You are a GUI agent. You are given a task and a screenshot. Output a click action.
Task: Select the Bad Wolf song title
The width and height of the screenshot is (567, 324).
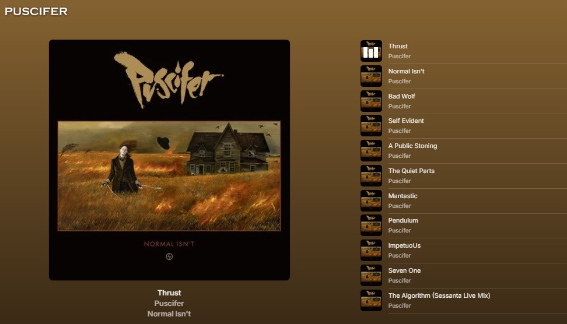point(401,96)
